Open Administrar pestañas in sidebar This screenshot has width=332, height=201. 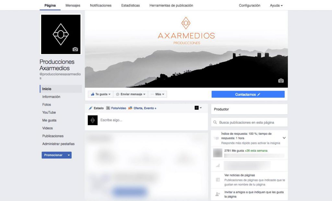pyautogui.click(x=58, y=144)
